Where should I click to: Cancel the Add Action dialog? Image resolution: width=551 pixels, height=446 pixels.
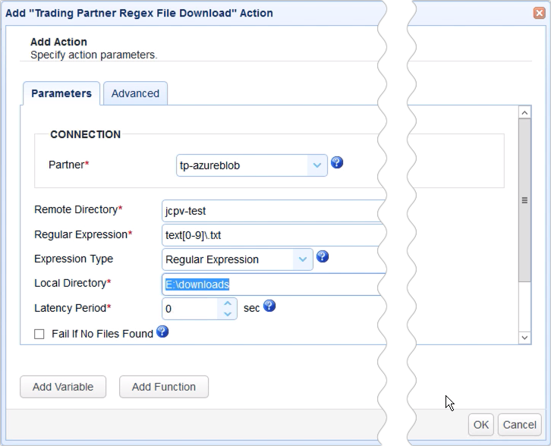coord(519,425)
